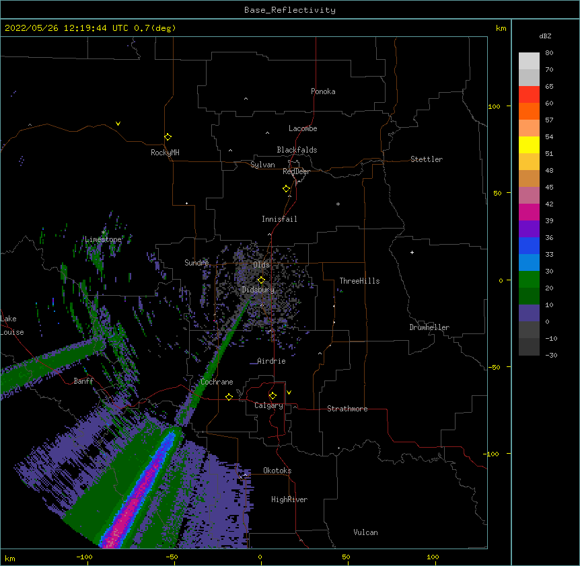The width and height of the screenshot is (580, 566).
Task: Select the 80 dBZ white color swatch
Action: tap(529, 61)
